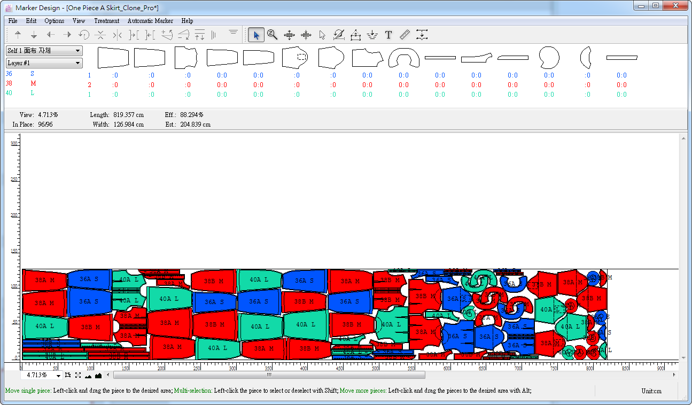Image resolution: width=692 pixels, height=405 pixels.
Task: Click the move piece up arrow
Action: 18,35
